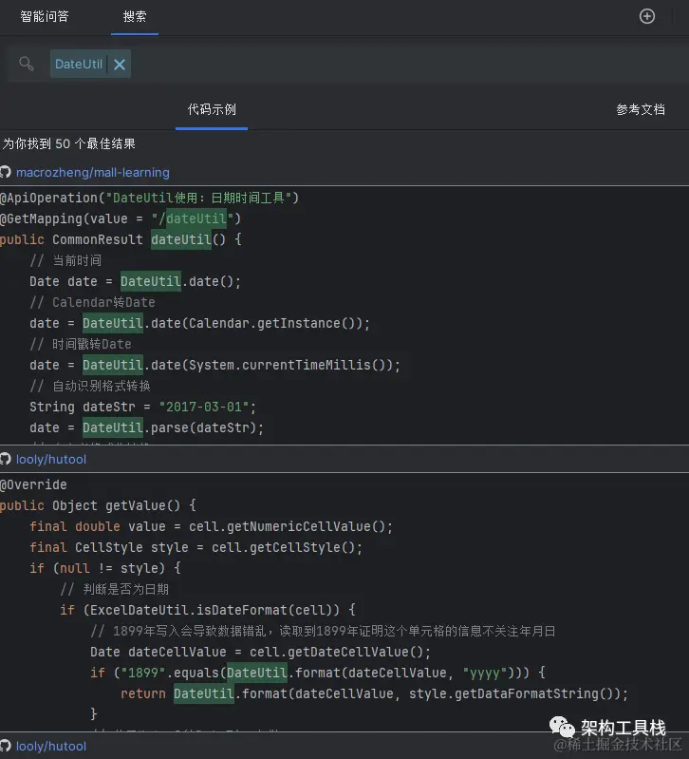689x759 pixels.
Task: Switch to the 智能问答 tab
Action: pyautogui.click(x=45, y=16)
